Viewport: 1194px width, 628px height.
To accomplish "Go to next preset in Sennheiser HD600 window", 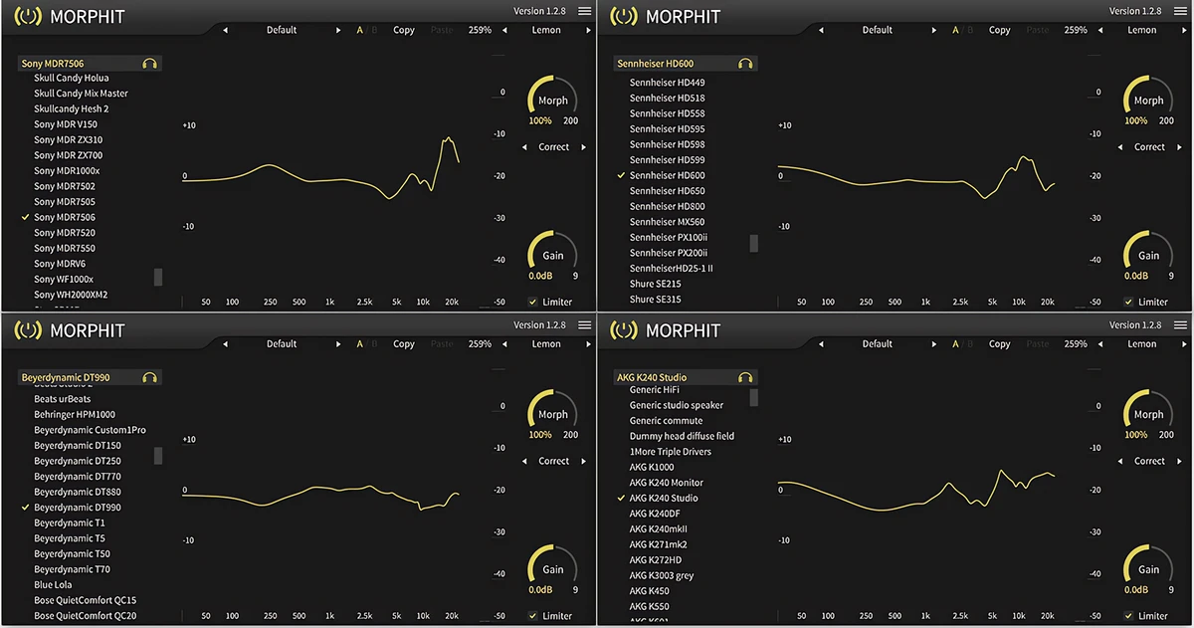I will point(934,31).
